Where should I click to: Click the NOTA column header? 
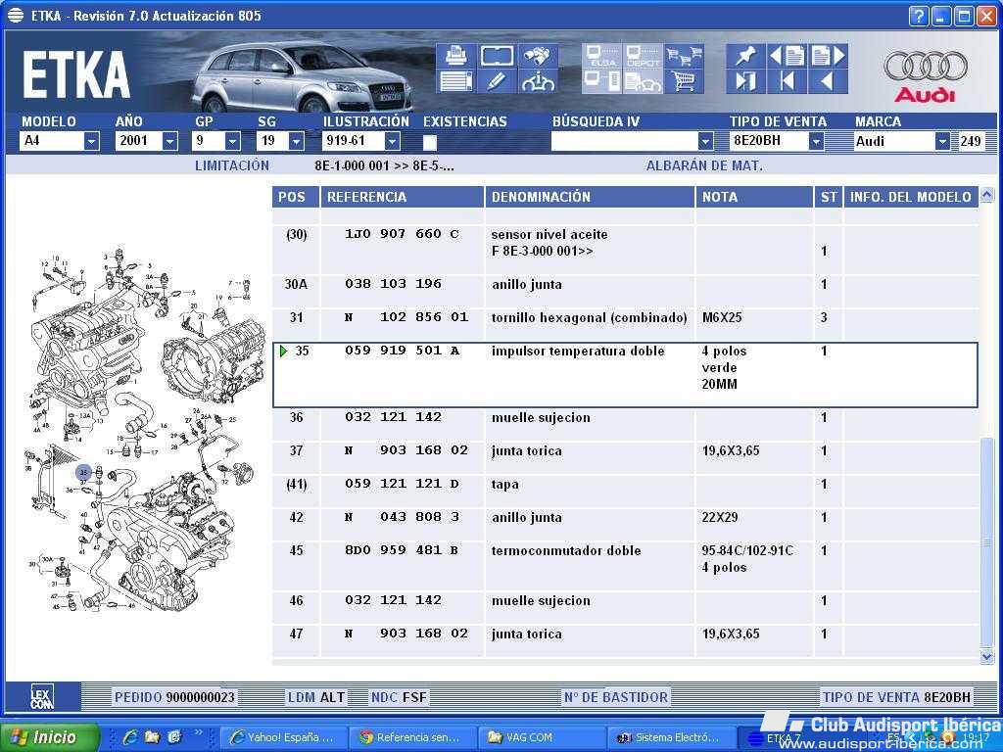(753, 197)
